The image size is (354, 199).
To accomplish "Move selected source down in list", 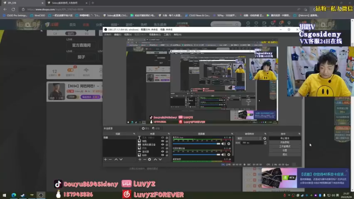I will (x=160, y=159).
